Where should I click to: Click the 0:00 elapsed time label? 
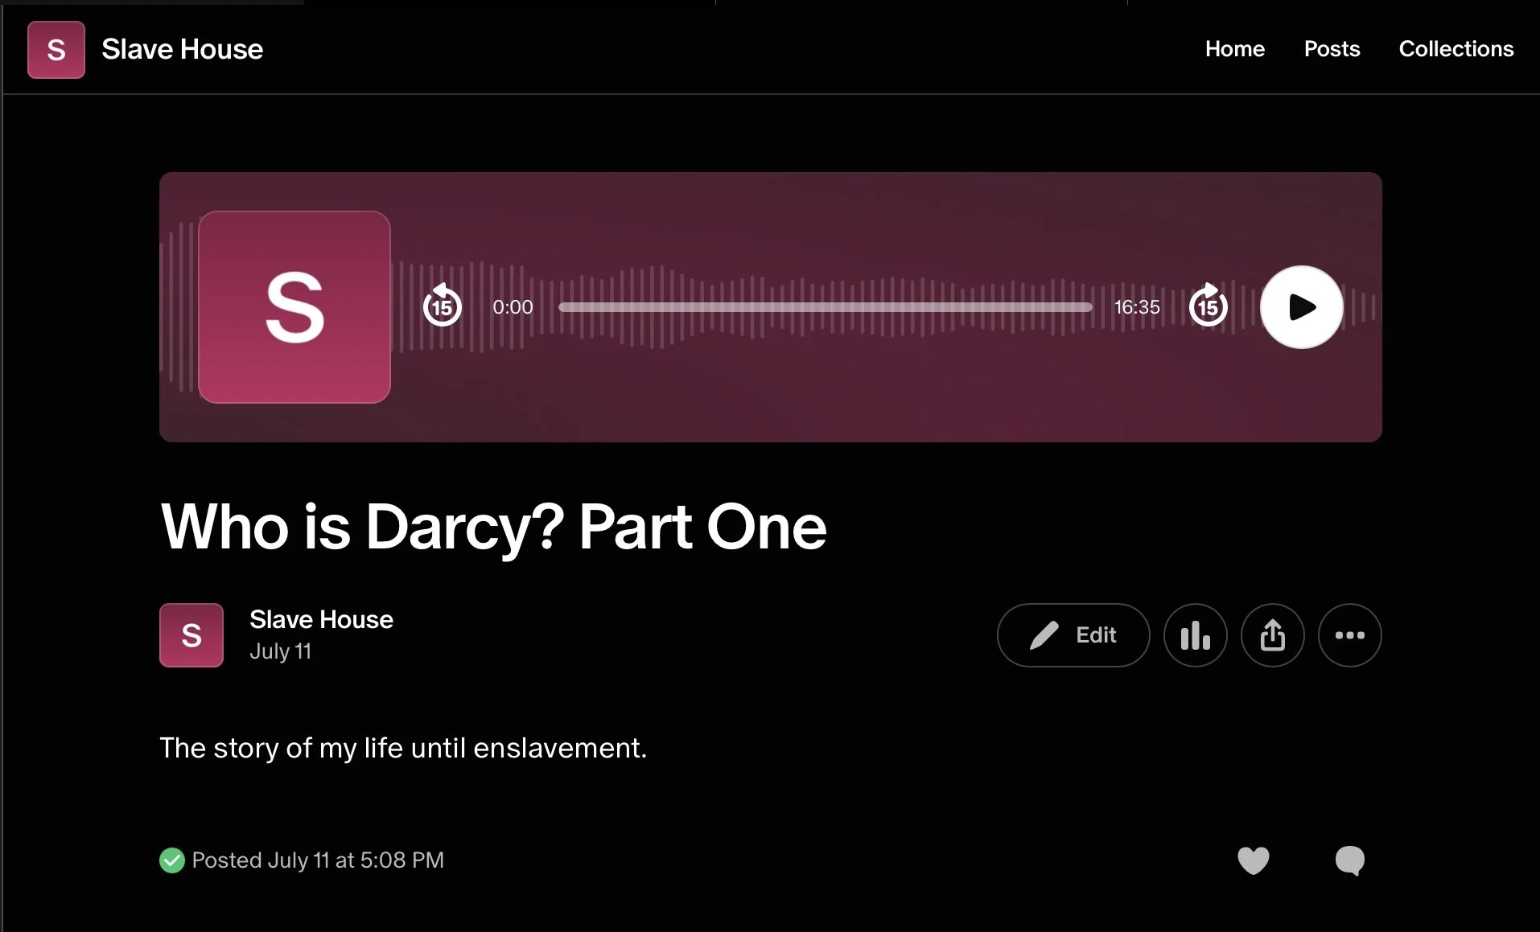tap(513, 307)
